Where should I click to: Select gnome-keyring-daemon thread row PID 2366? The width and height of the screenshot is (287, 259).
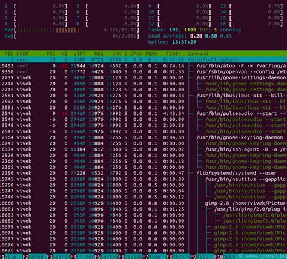pyautogui.click(x=143, y=161)
